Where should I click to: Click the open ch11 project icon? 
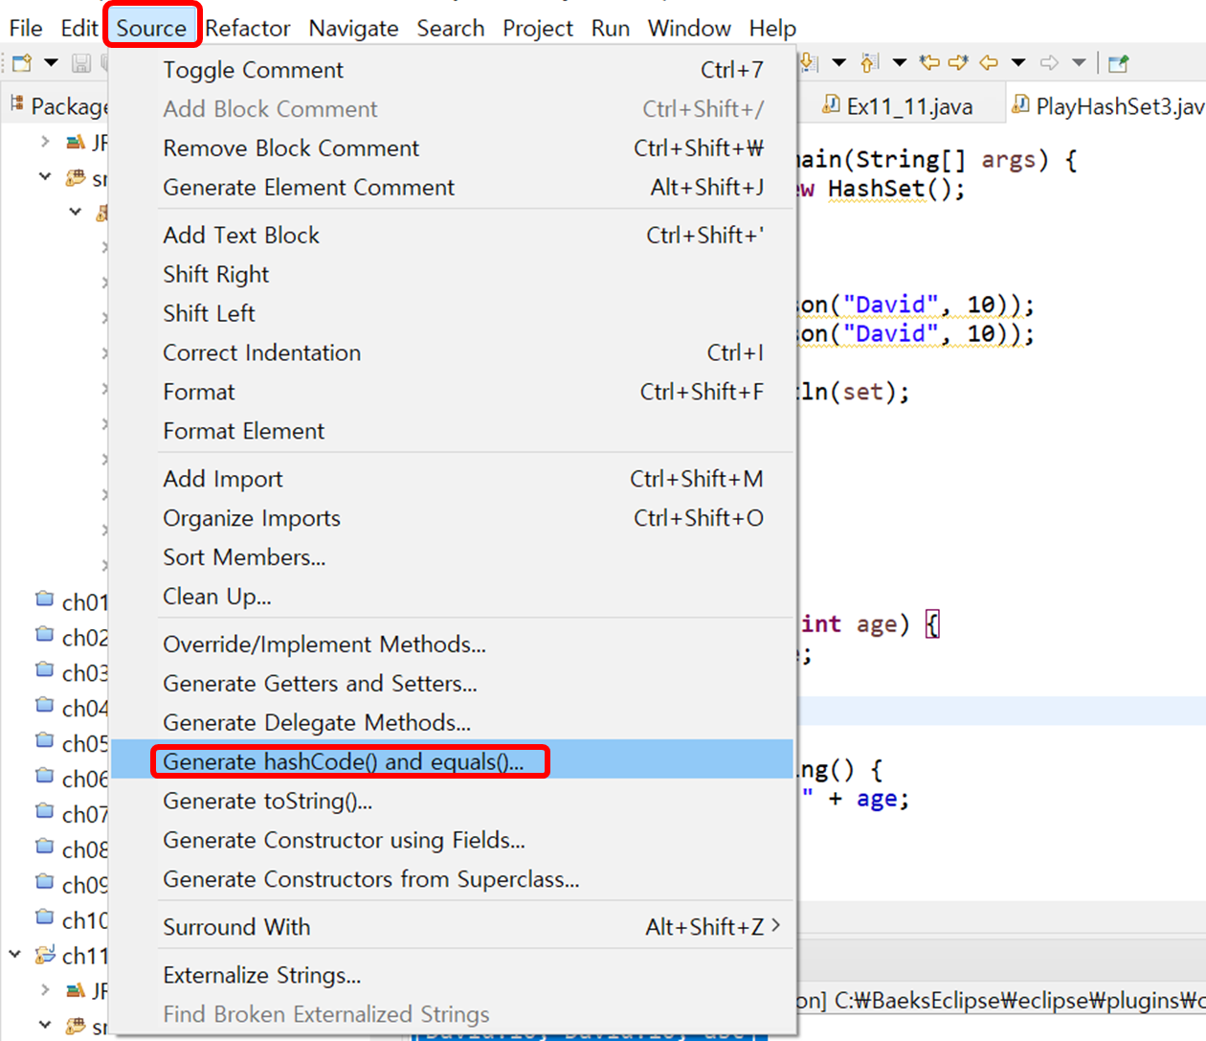click(x=45, y=954)
